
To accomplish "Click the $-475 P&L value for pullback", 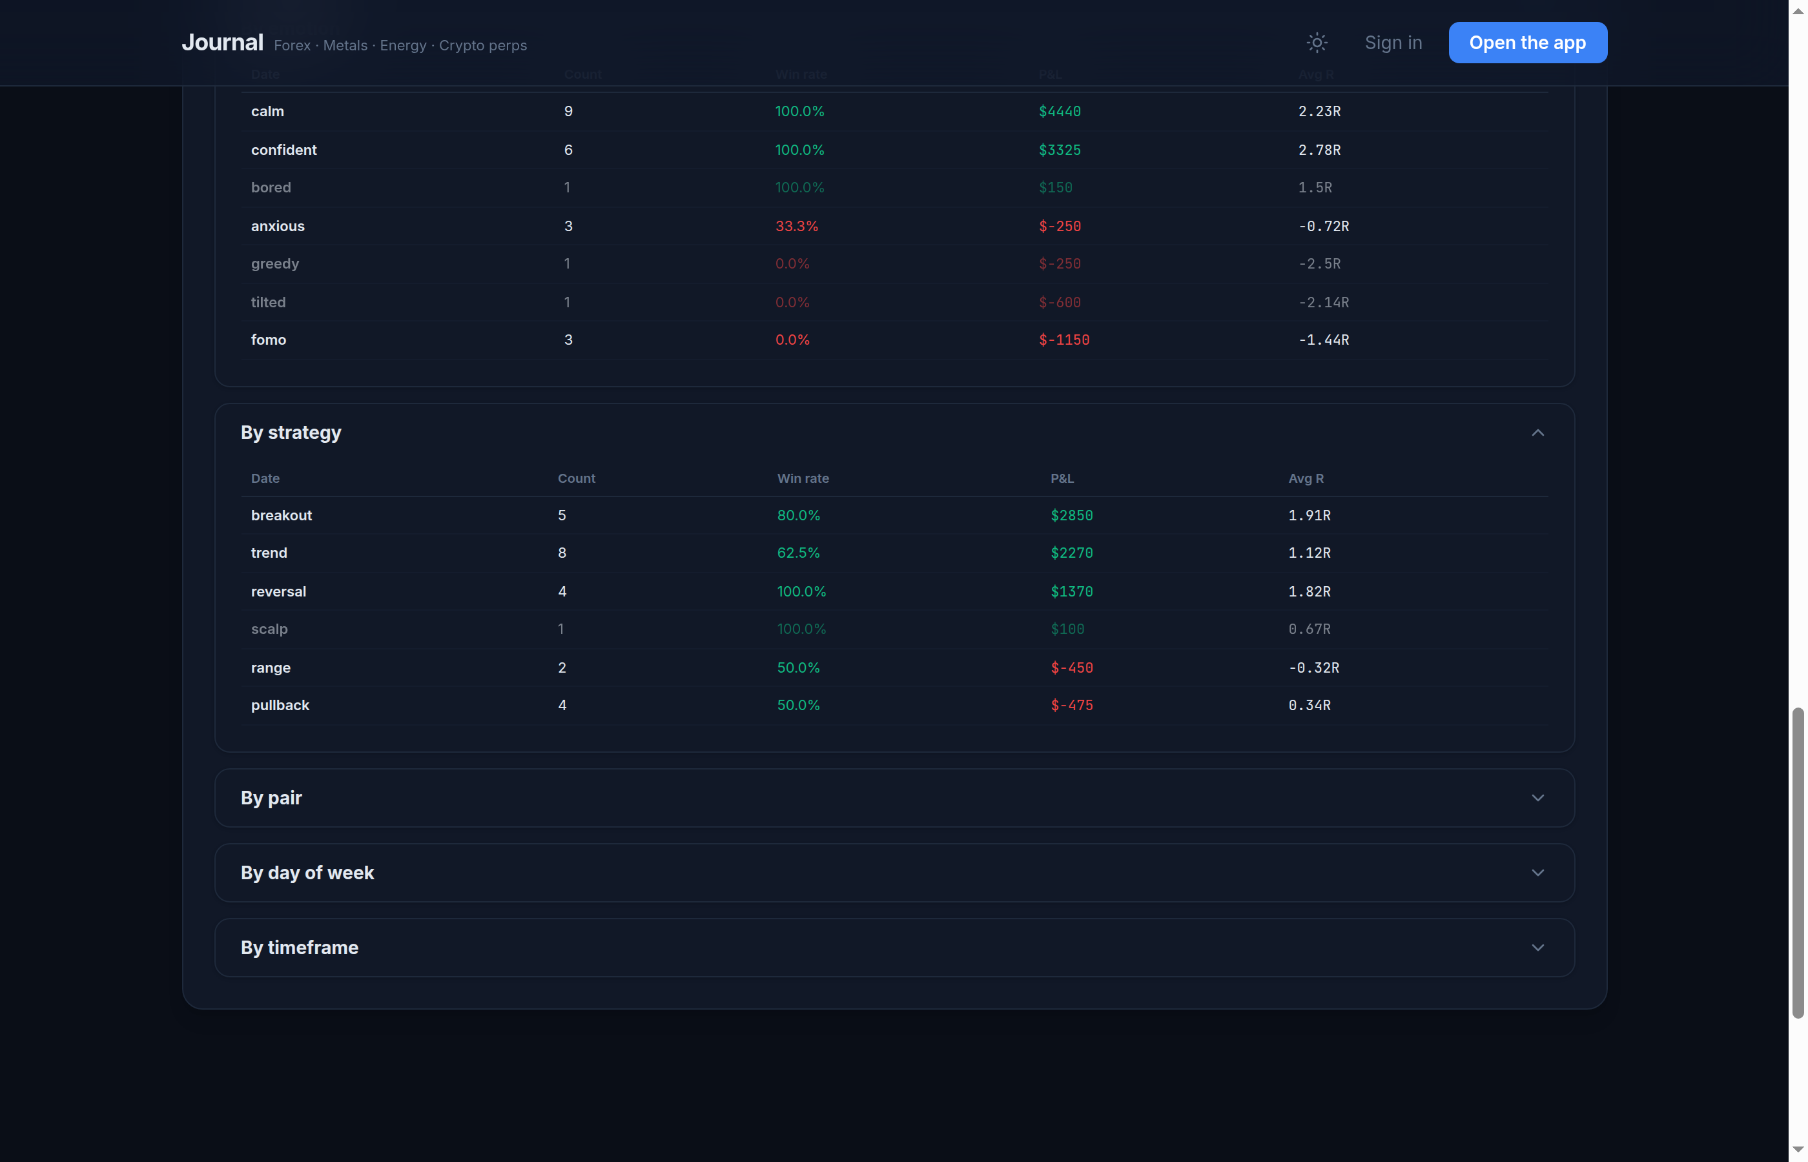I will coord(1071,706).
